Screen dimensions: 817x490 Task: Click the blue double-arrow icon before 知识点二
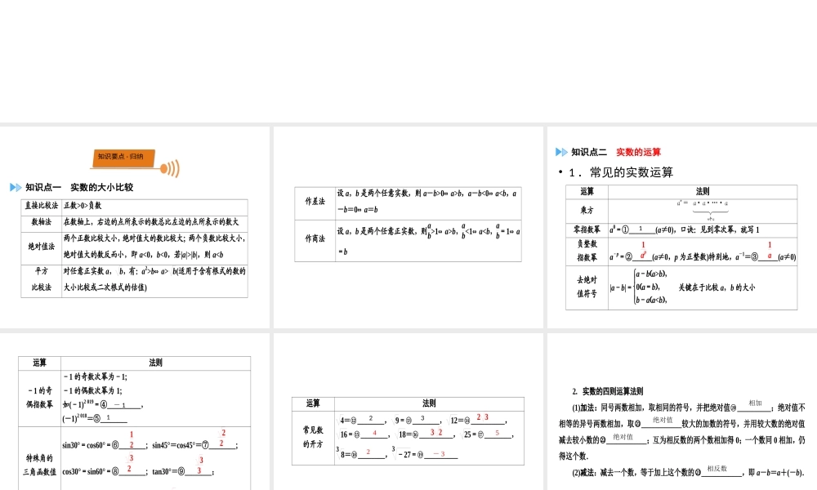point(561,152)
